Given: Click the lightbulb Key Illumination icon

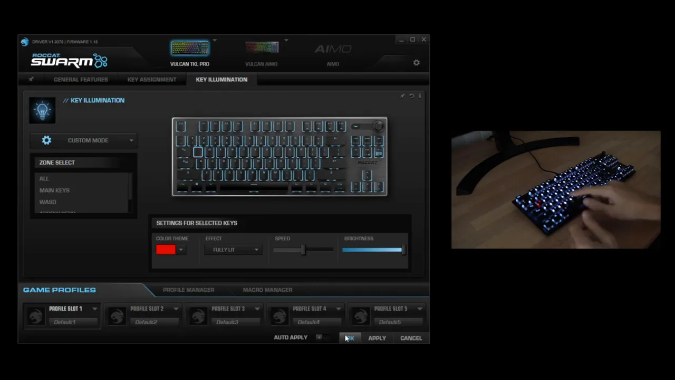Looking at the screenshot, I should [x=42, y=110].
